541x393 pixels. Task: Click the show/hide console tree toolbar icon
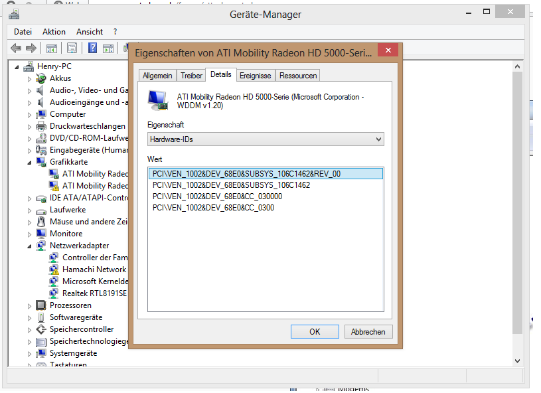tap(52, 48)
